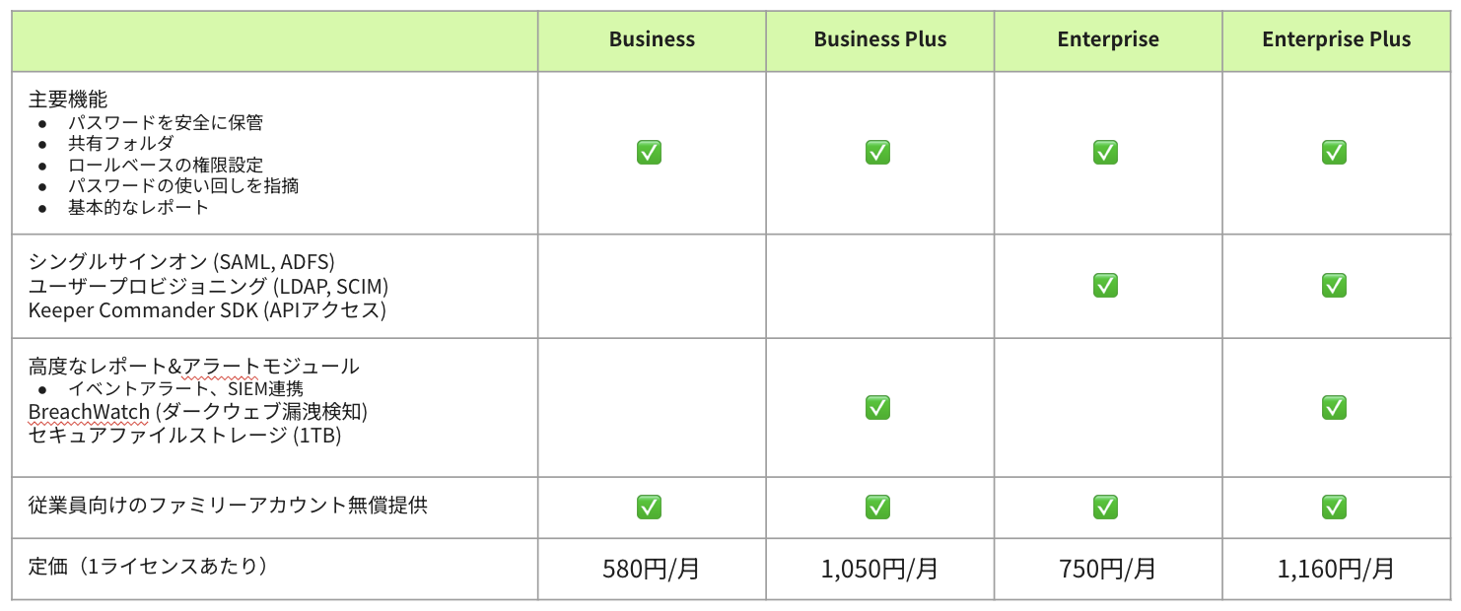Click the Business Plus checkmark for BreachWatch row
The image size is (1461, 611).
click(x=877, y=407)
